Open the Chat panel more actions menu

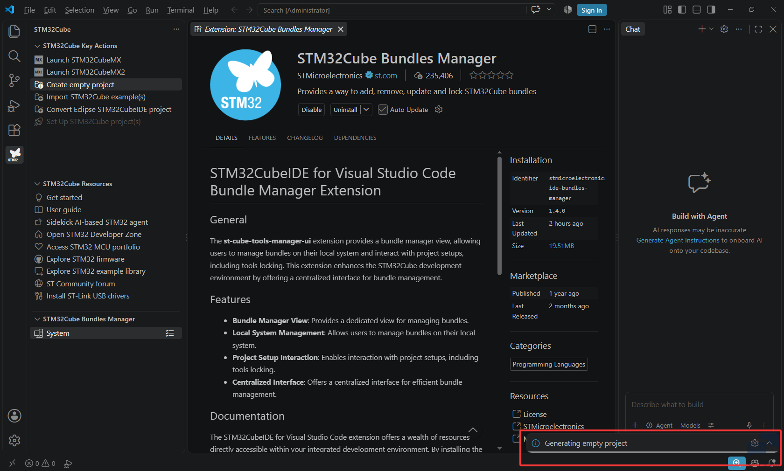pyautogui.click(x=739, y=29)
